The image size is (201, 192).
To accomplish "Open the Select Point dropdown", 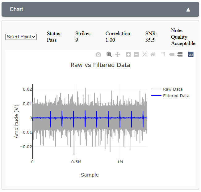I will click(21, 37).
